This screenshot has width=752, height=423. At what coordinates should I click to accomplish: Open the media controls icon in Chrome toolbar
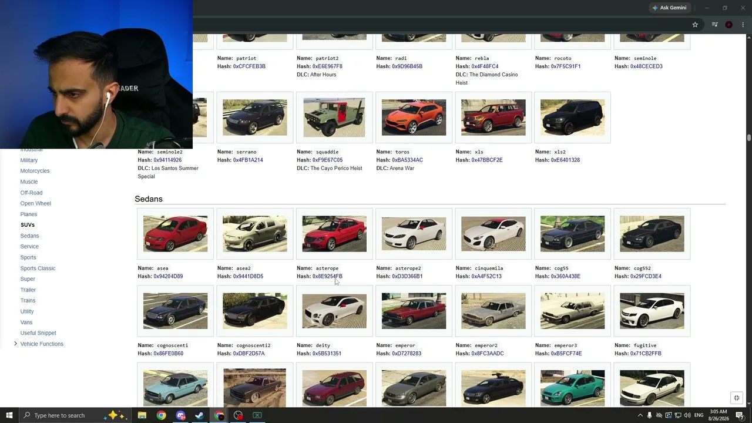pos(714,25)
